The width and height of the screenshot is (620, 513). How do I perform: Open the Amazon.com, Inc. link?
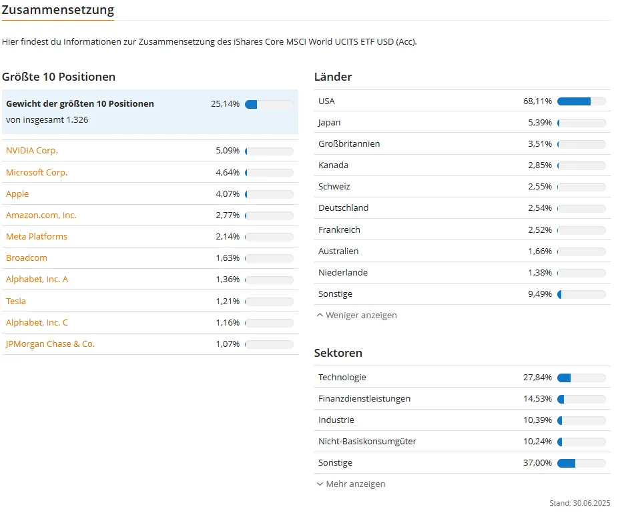pos(41,215)
